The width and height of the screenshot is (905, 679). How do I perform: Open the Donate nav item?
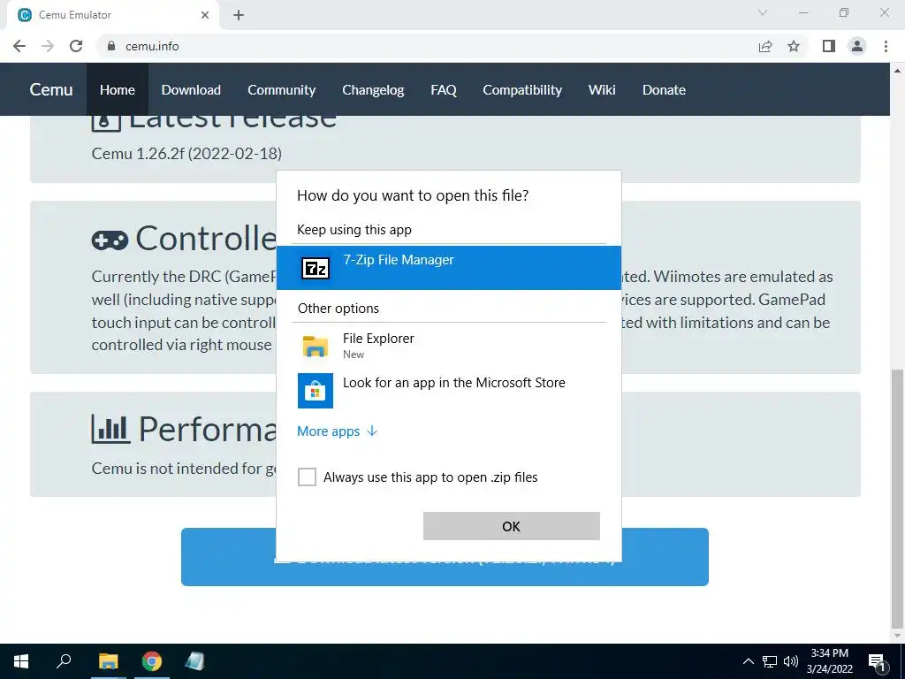[x=664, y=89]
